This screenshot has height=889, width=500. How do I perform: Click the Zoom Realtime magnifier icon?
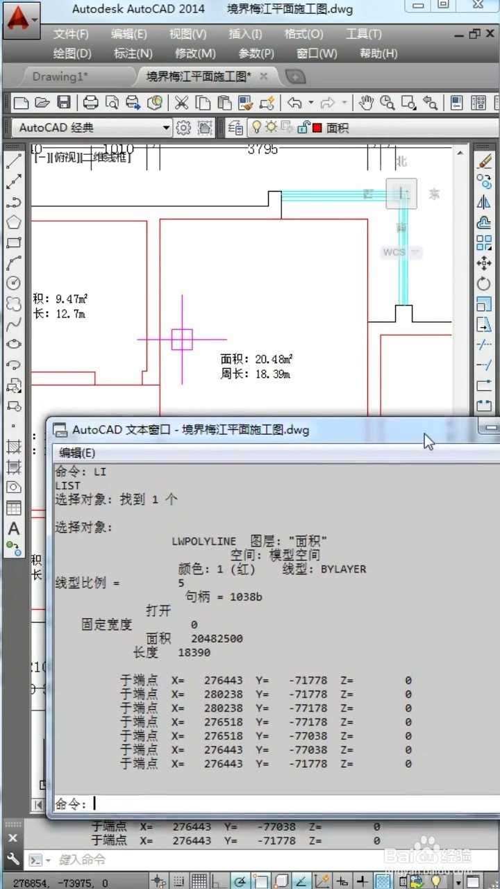pos(387,103)
